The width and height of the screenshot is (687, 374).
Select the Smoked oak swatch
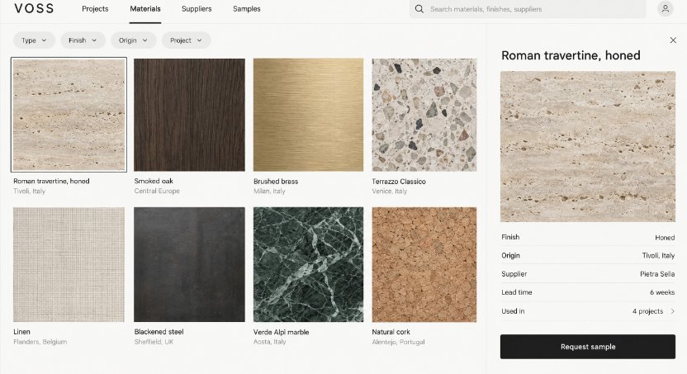189,115
